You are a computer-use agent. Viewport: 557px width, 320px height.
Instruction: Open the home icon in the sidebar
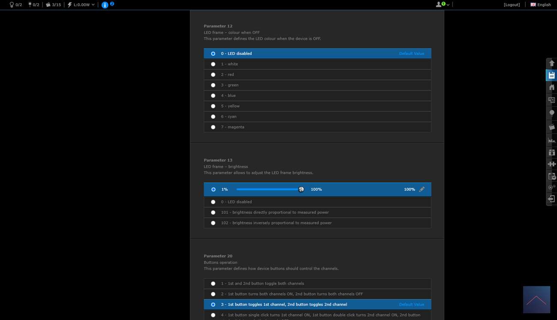(x=551, y=87)
